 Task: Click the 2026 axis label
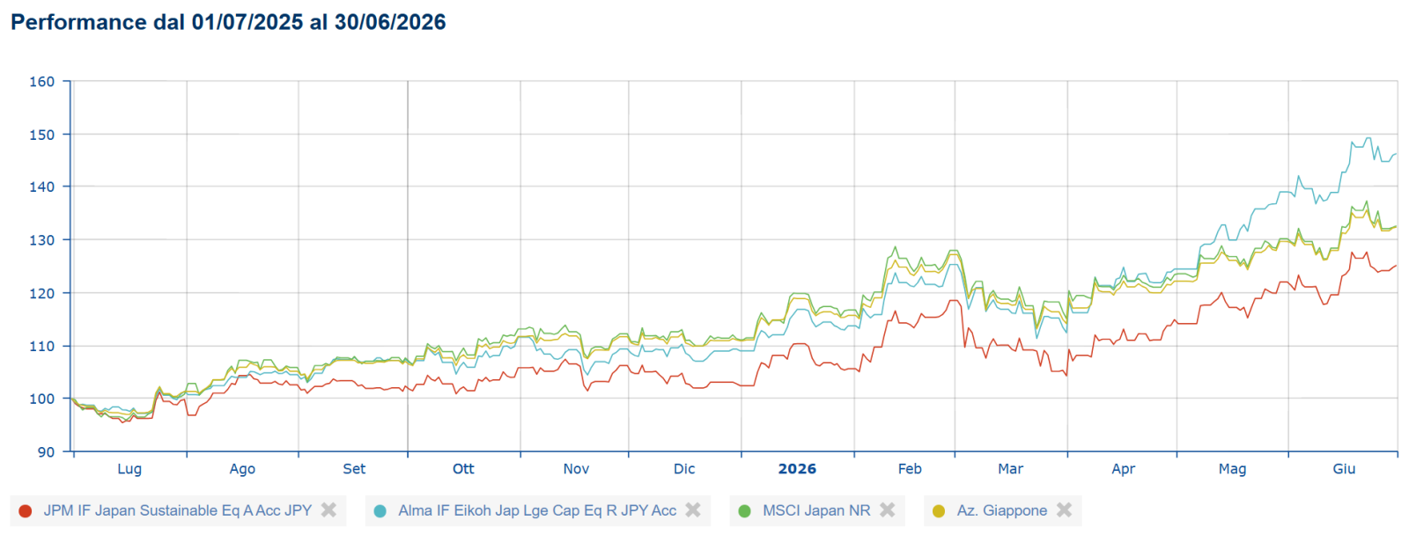(x=797, y=469)
